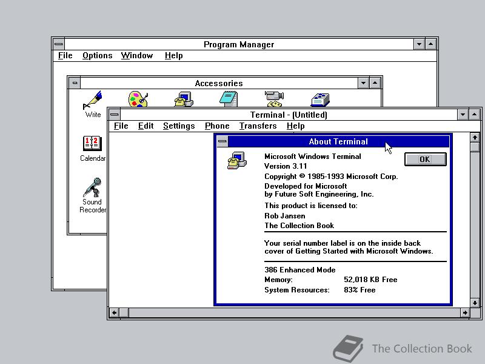
Task: Open Terminal Edit menu
Action: coord(145,126)
